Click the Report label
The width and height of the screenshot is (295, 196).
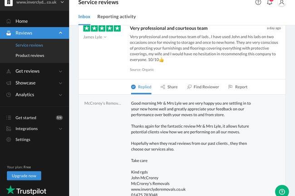click(241, 87)
